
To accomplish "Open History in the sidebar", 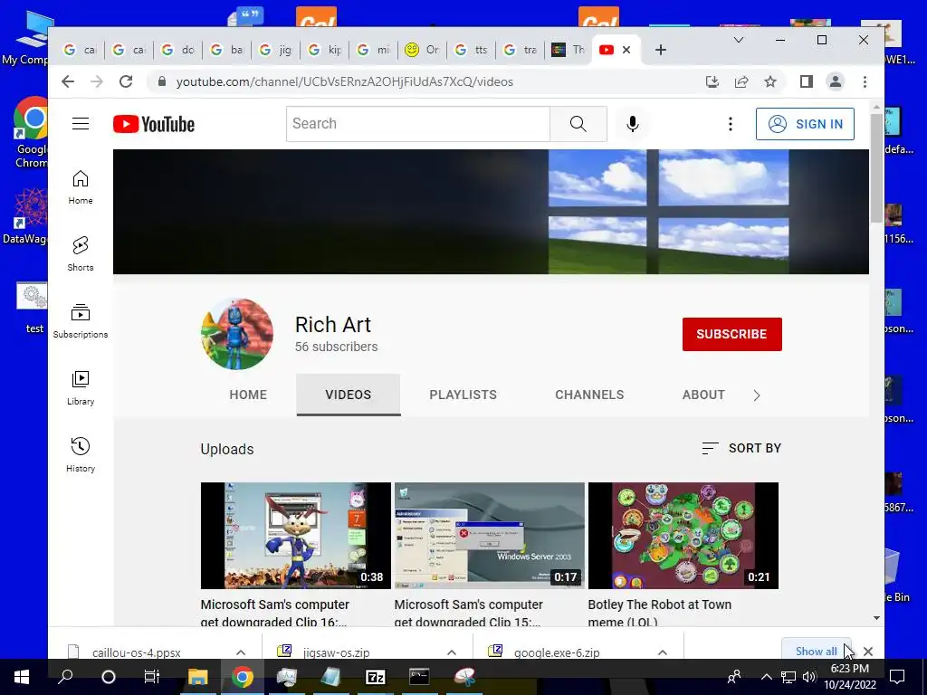I will coord(81,454).
